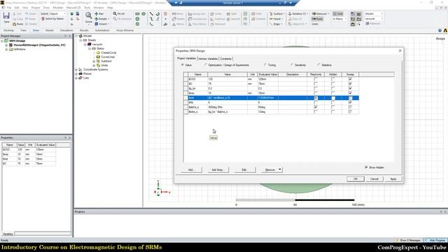Click the Evaluated Value column header

(x=267, y=74)
